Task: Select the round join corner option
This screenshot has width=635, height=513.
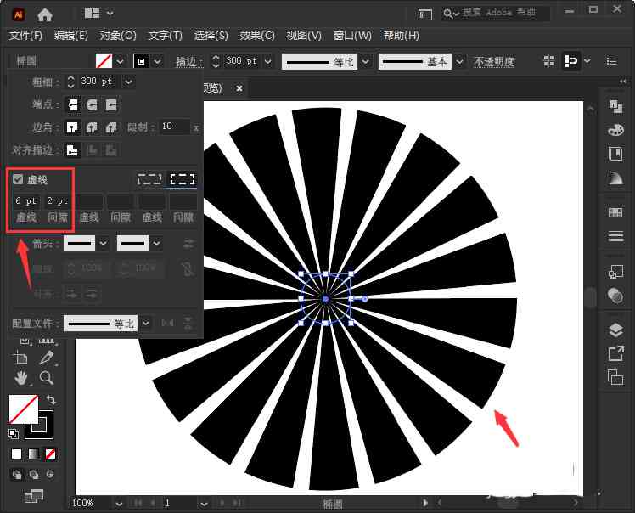Action: 92,127
